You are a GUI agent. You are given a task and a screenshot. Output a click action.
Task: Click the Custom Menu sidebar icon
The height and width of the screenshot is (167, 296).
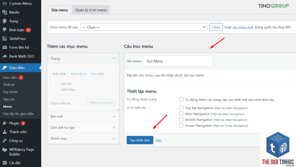(5, 3)
